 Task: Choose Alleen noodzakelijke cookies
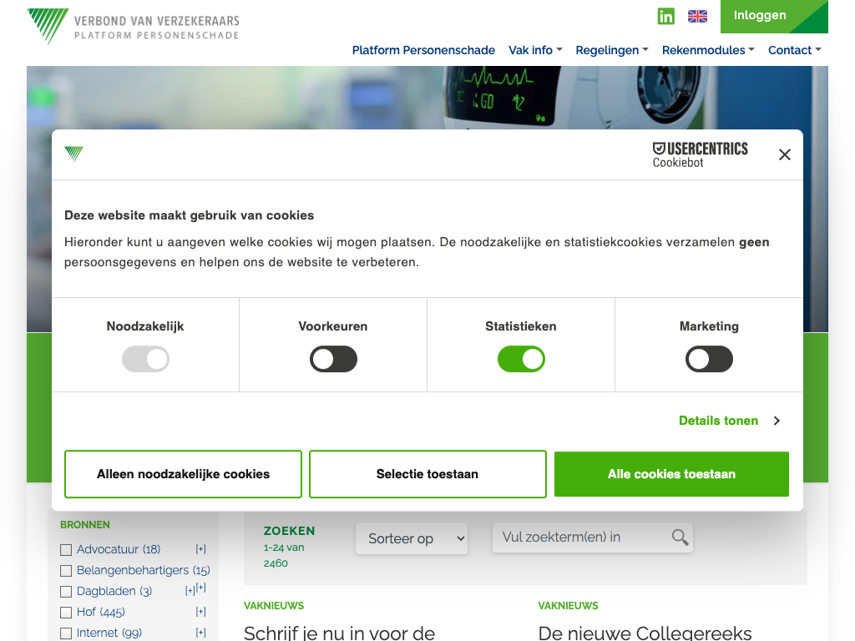pos(183,474)
